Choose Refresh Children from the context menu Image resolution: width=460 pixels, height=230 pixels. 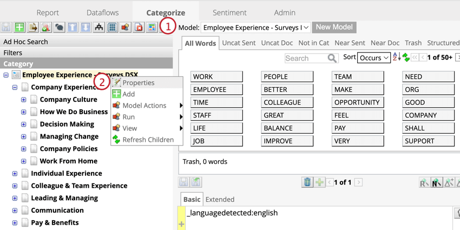pyautogui.click(x=148, y=140)
